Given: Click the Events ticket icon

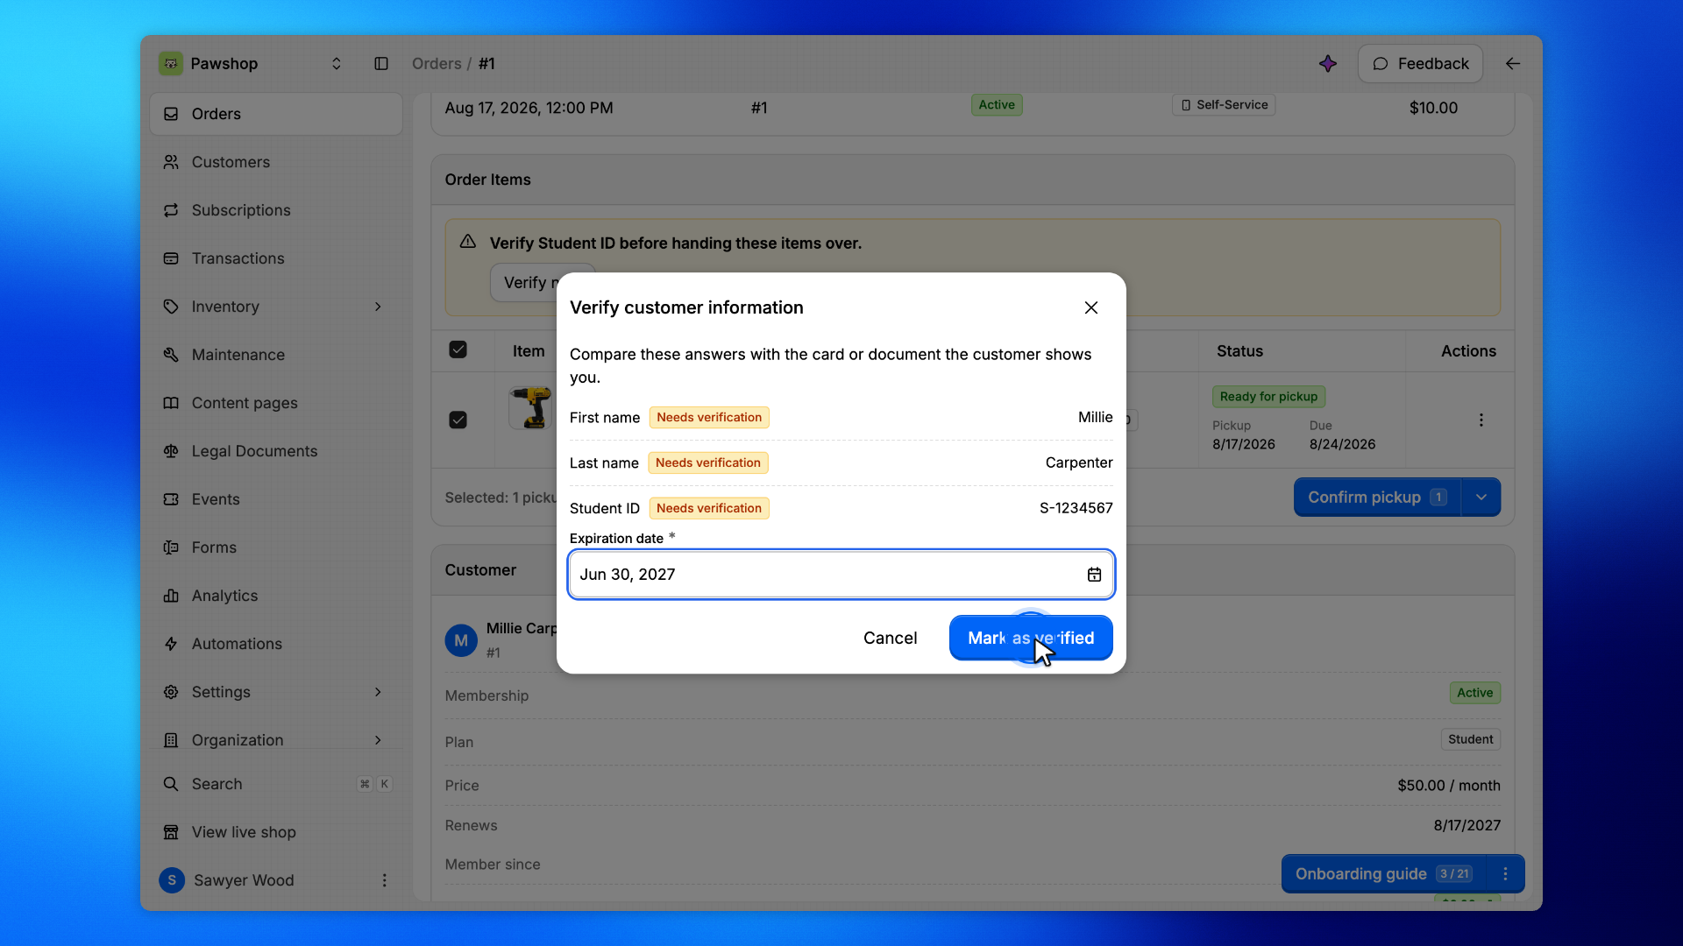Looking at the screenshot, I should coord(171,499).
